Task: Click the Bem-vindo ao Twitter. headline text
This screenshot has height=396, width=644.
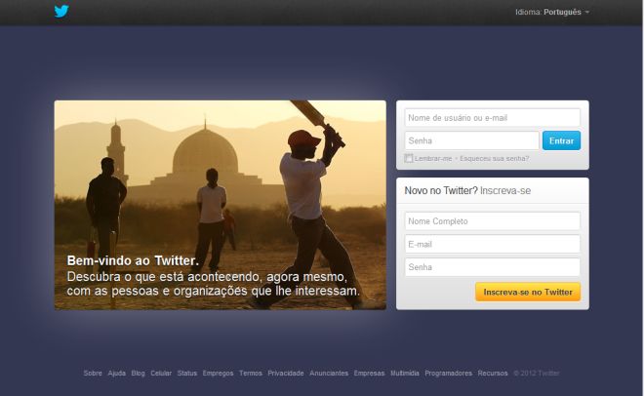Action: [x=133, y=260]
